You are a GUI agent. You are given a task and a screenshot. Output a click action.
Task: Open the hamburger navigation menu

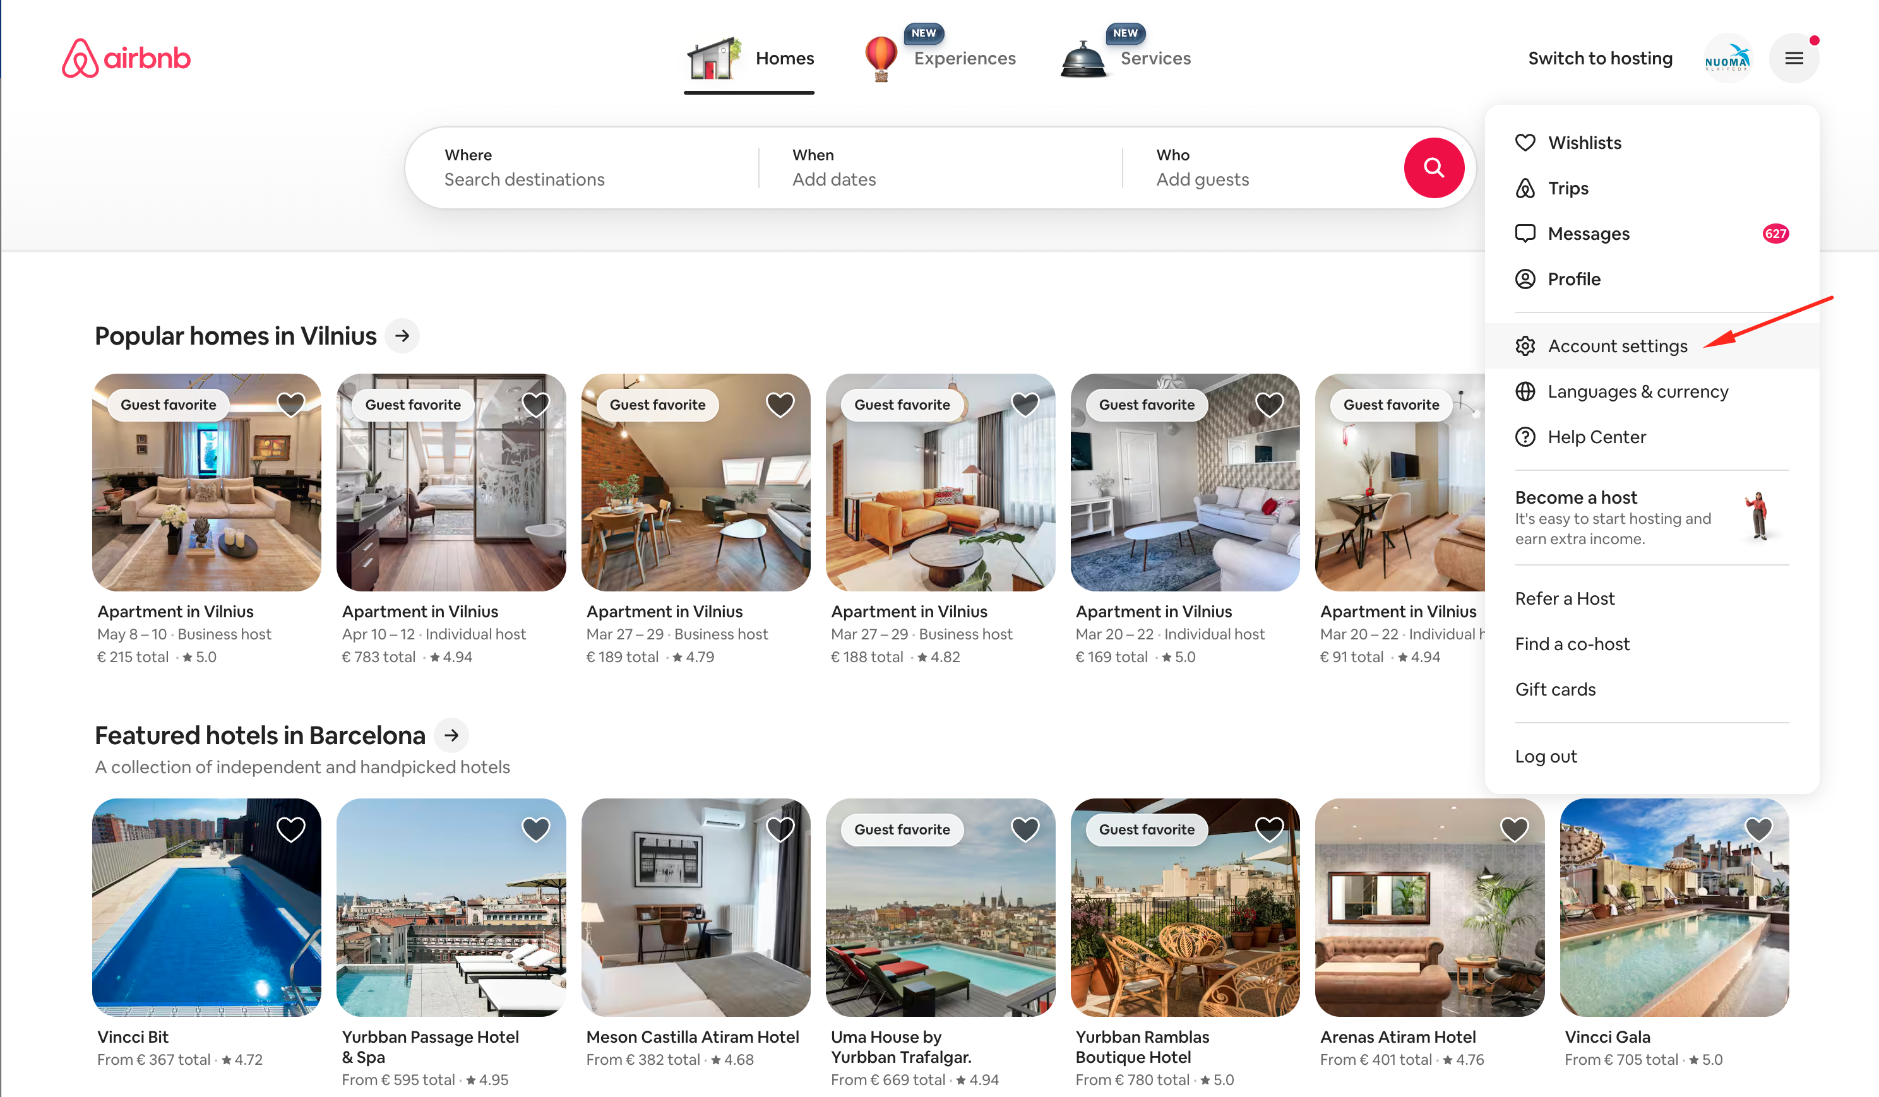point(1794,57)
